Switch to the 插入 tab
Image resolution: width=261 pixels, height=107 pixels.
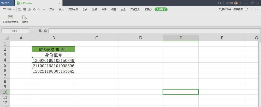pyautogui.click(x=61, y=9)
